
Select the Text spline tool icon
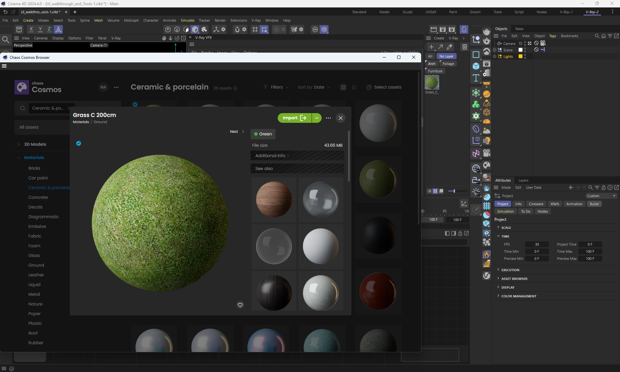point(476,78)
